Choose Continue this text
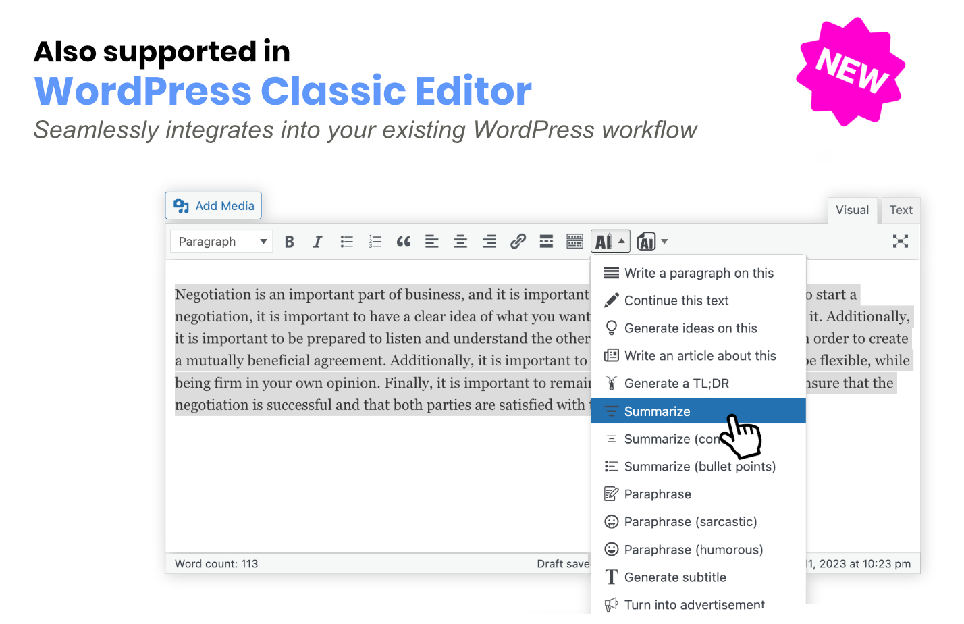Image resolution: width=964 pixels, height=624 pixels. [x=699, y=301]
